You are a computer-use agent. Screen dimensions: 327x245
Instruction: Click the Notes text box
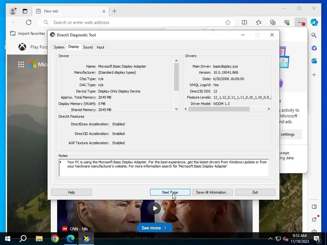point(164,168)
